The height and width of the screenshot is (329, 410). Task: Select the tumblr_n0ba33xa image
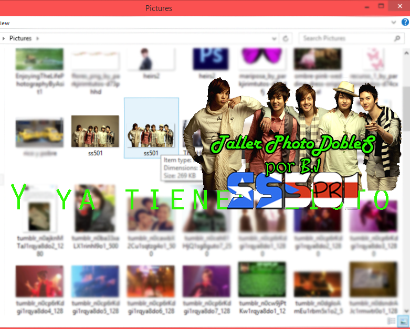(95, 216)
